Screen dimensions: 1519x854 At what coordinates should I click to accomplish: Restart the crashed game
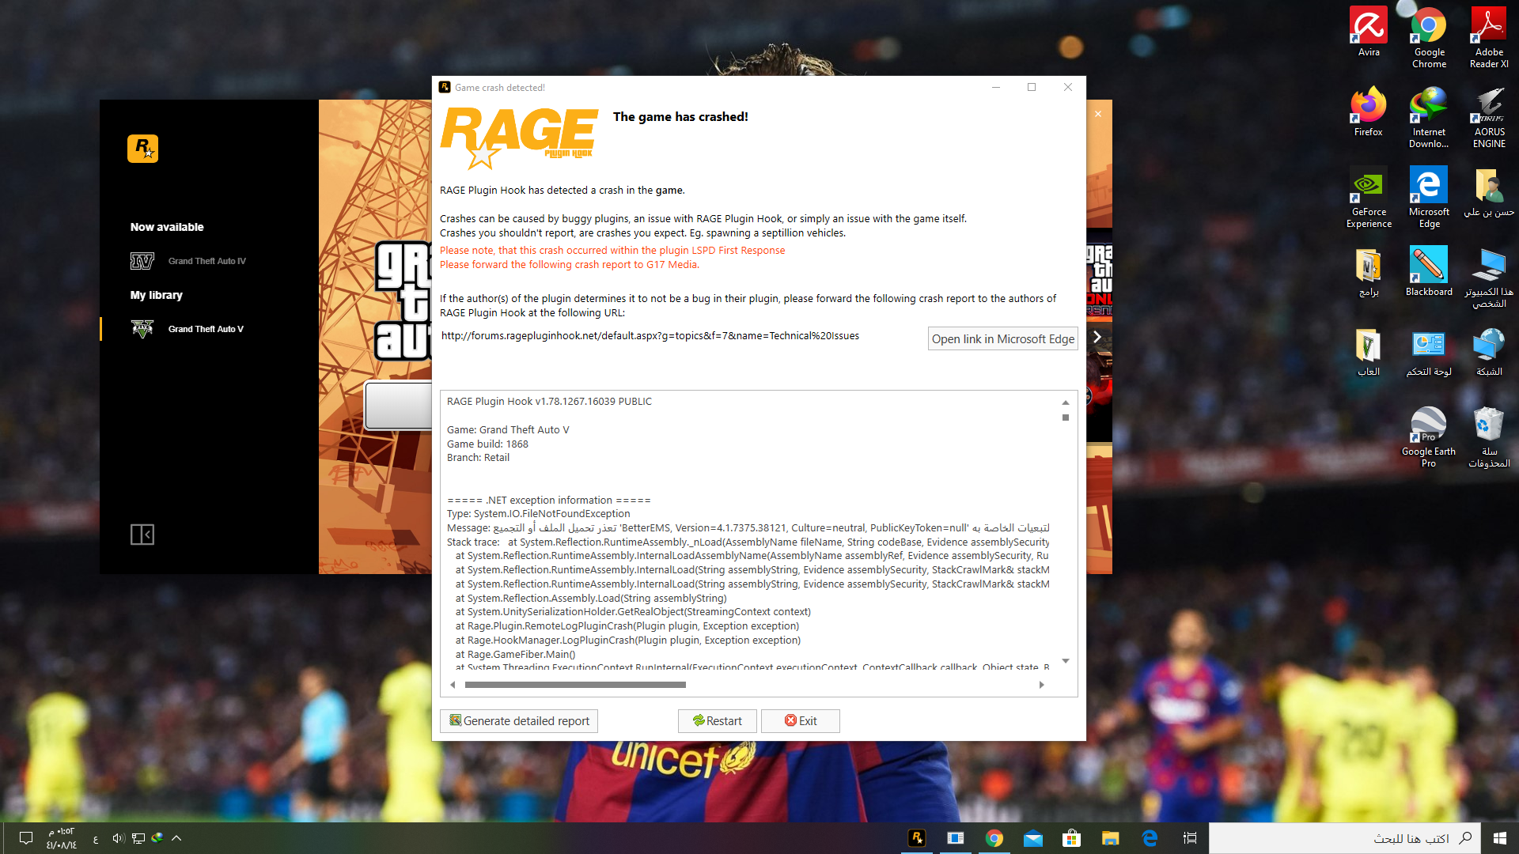(x=717, y=720)
